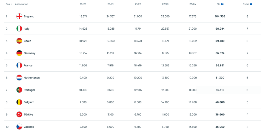
Task: Select the Association column header
Action: [x=21, y=4]
